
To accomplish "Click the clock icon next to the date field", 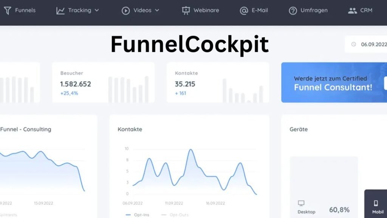I will click(x=354, y=44).
